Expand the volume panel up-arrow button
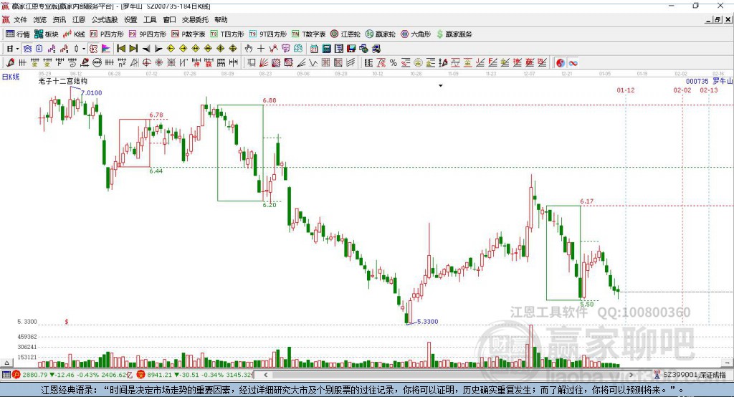Viewport: 734px width, 397px height. click(6, 363)
